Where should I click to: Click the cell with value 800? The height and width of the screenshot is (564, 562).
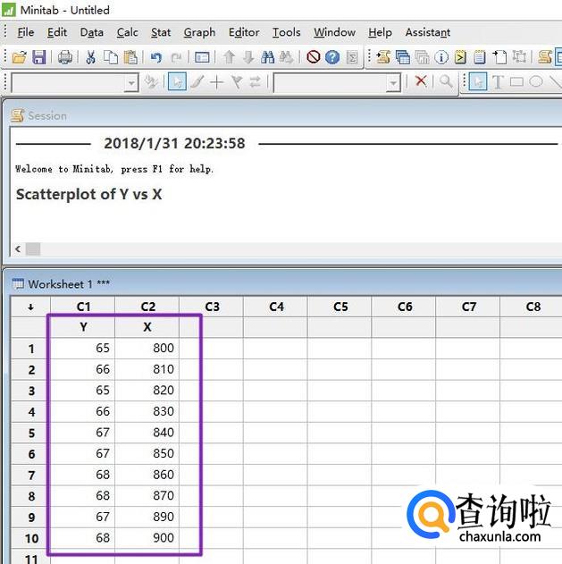[x=147, y=349]
